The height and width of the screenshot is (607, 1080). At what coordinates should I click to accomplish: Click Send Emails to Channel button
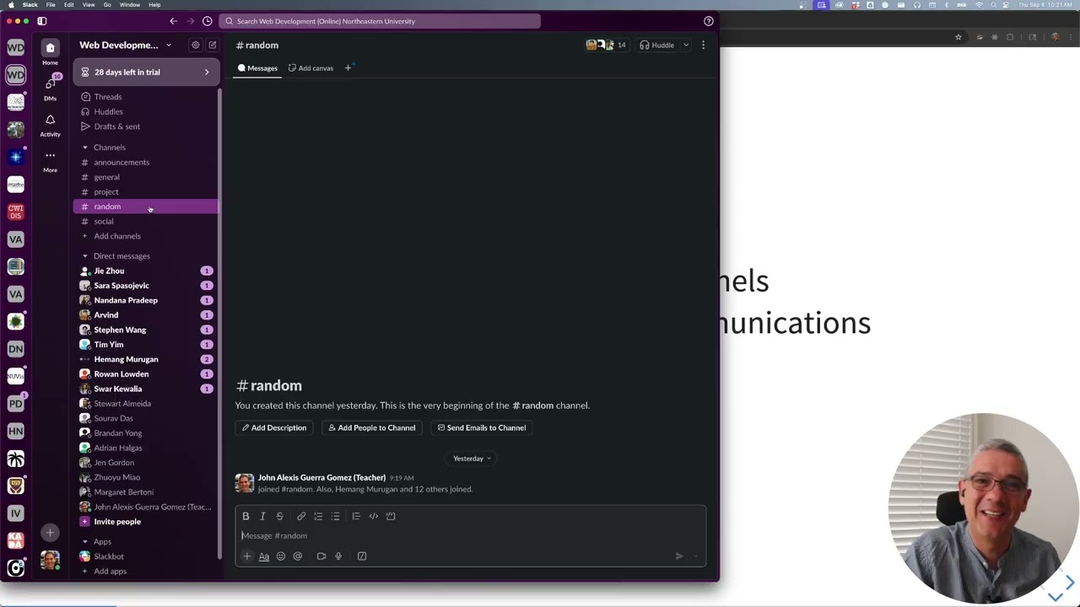tap(482, 427)
